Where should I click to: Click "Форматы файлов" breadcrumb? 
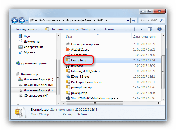tap(79, 20)
